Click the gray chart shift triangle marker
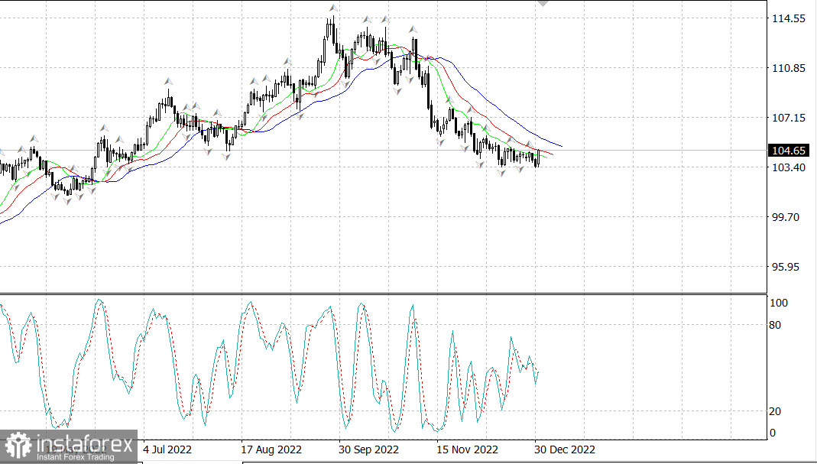 (x=543, y=3)
